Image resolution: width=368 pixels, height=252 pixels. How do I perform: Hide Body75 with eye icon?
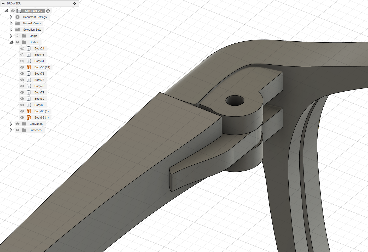[x=22, y=74]
